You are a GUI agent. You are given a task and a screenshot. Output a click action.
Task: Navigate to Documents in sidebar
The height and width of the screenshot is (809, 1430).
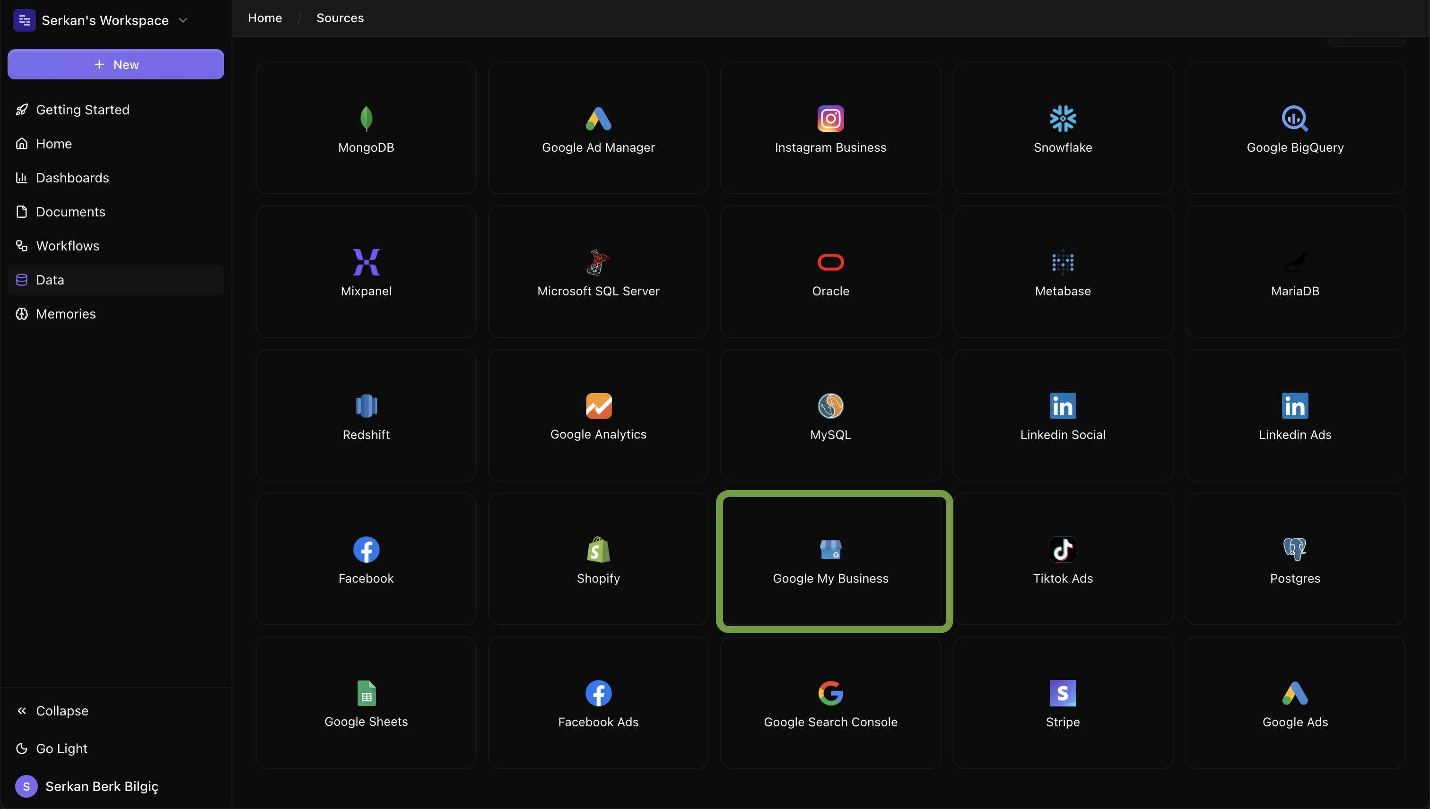click(116, 212)
